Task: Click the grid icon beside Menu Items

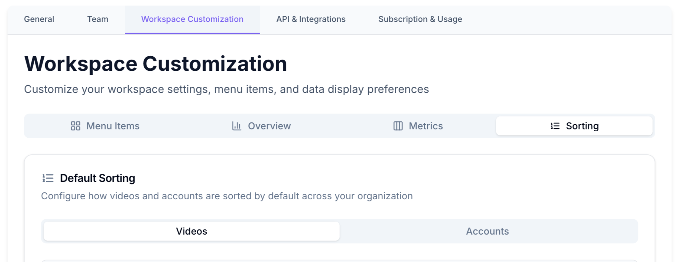Action: click(x=75, y=126)
